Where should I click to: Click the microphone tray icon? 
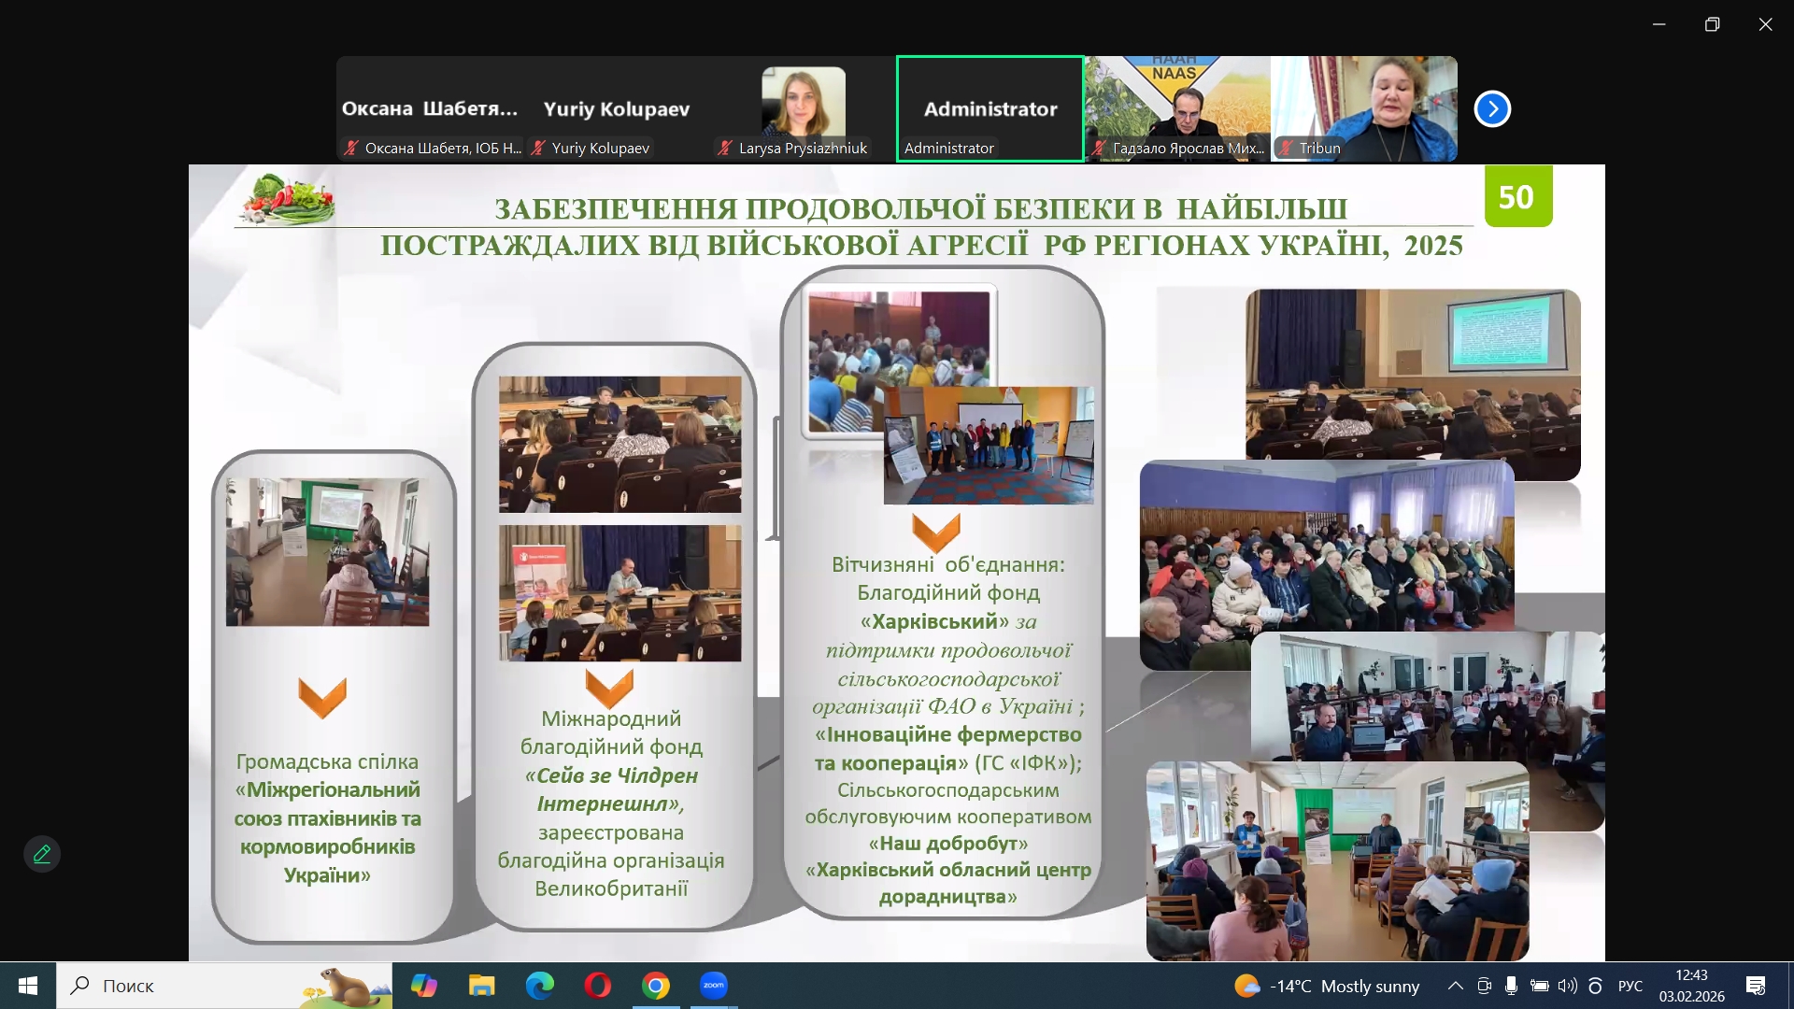[1511, 986]
